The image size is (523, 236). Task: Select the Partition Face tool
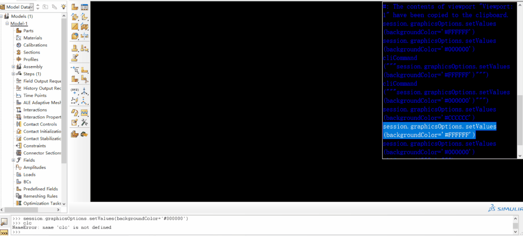point(84,70)
